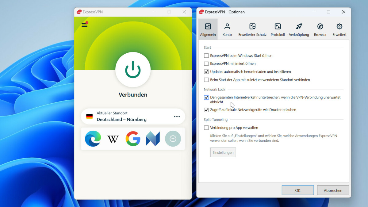Open the hamburger menu in ExpressVPN

[84, 25]
